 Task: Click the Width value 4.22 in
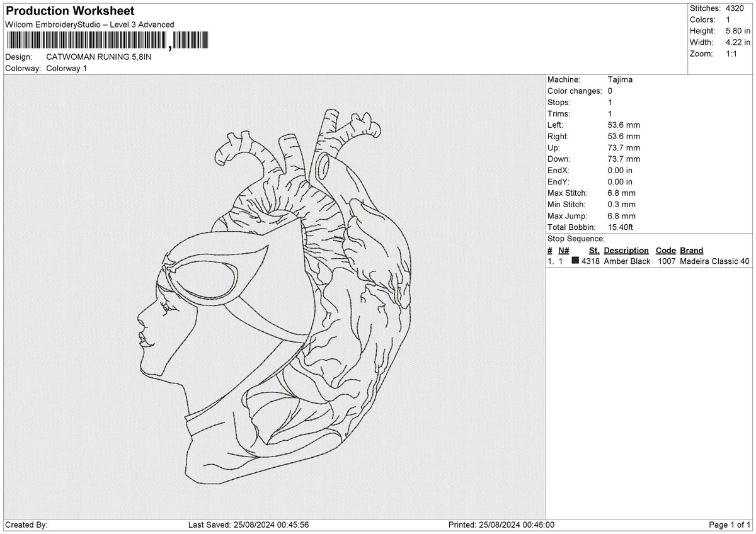738,42
